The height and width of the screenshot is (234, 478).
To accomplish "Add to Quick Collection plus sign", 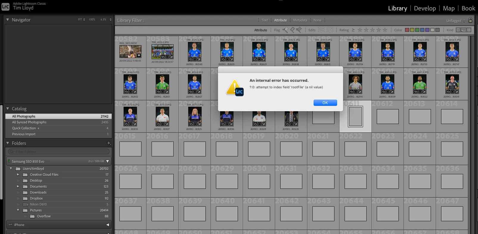I will [x=38, y=128].
